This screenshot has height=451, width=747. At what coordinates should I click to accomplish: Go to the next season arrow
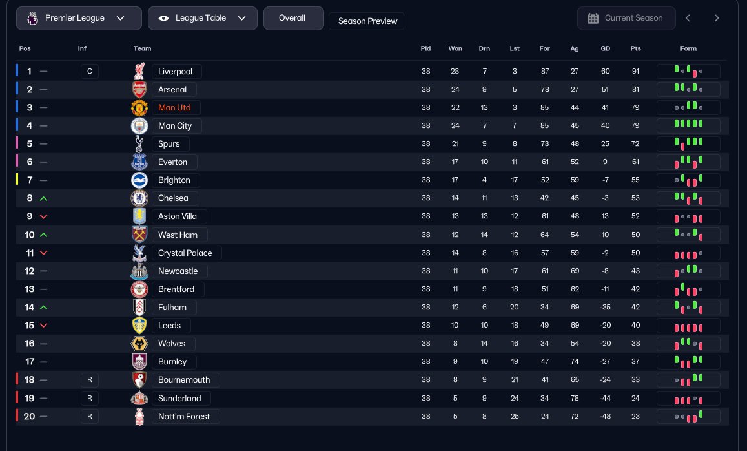tap(717, 18)
